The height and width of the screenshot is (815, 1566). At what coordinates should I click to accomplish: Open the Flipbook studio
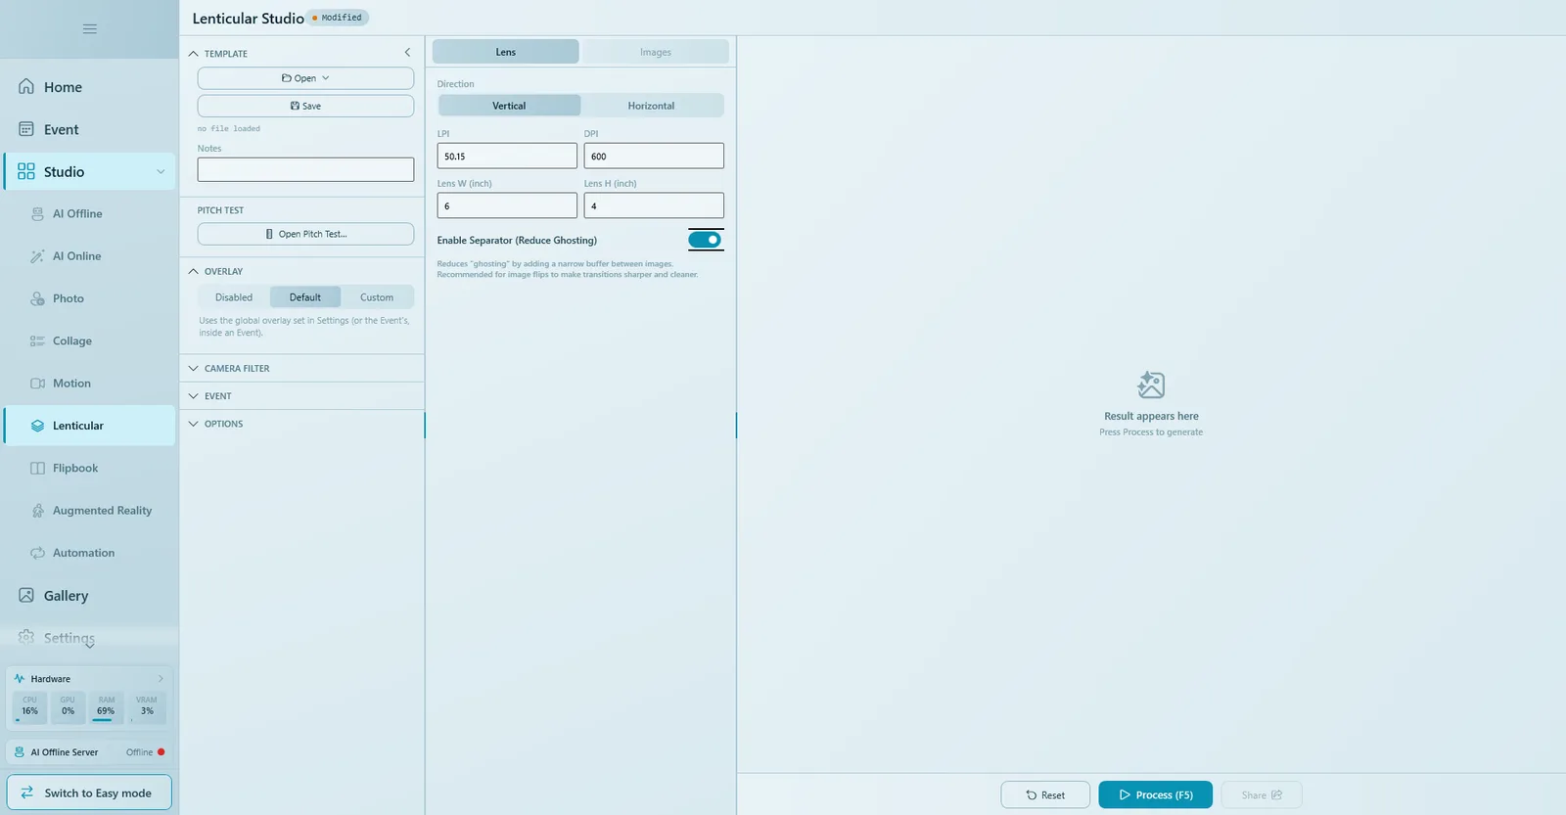click(x=89, y=468)
